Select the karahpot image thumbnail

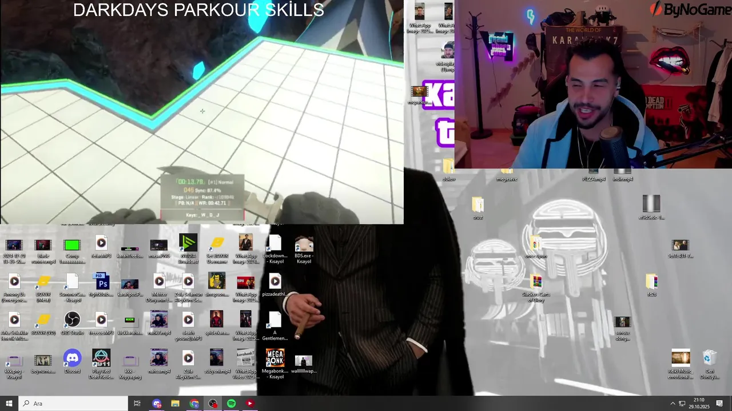[x=130, y=284]
